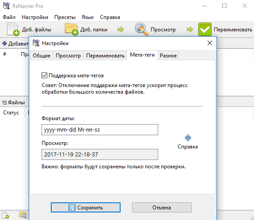Close the Настройки dialog
The image size is (254, 220).
(210, 43)
